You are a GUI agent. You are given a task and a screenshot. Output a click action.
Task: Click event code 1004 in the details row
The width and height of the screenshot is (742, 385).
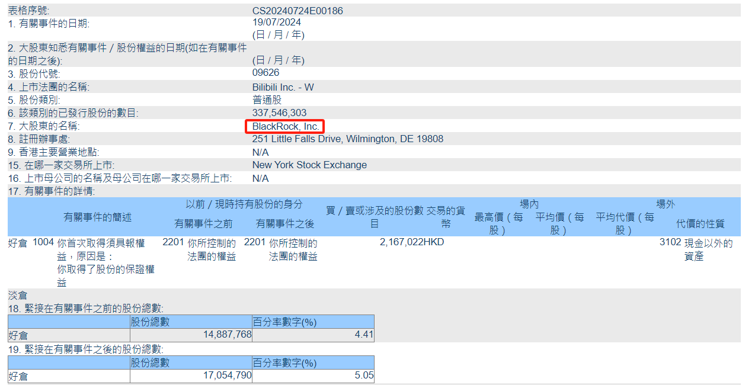coord(43,242)
